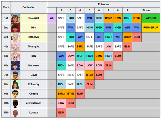Select the Place column header

click(6, 7)
